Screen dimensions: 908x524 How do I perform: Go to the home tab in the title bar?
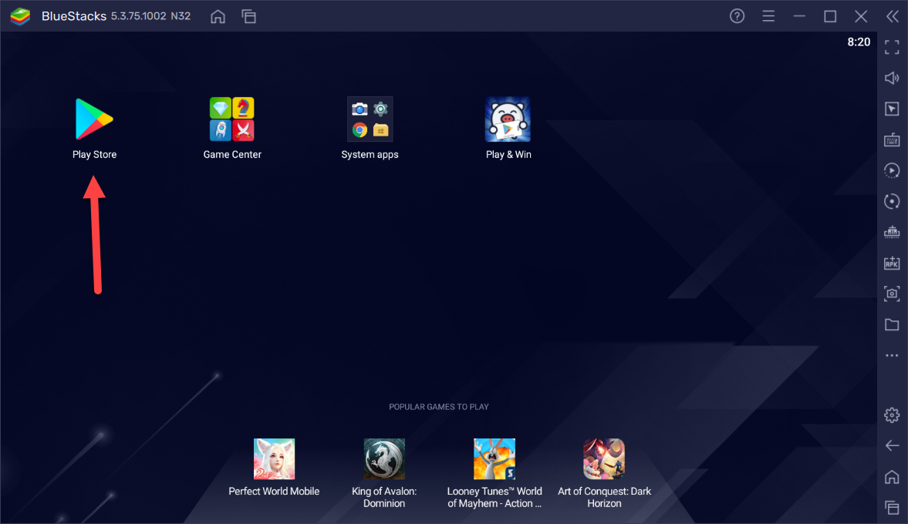(x=218, y=16)
